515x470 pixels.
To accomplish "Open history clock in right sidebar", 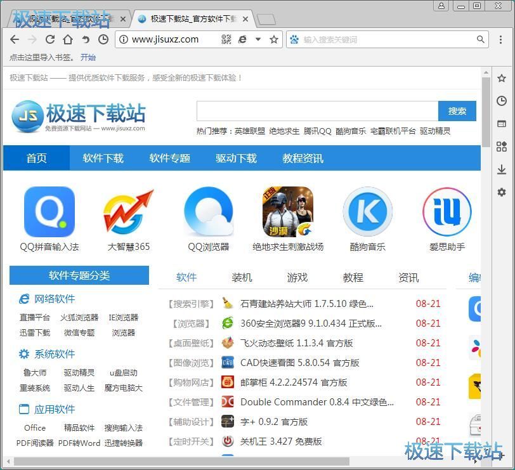I will [502, 101].
